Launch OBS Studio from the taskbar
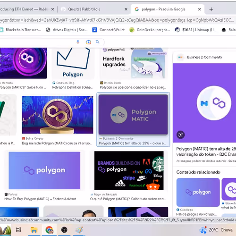Image resolution: width=236 pixels, height=236 pixels. (64, 230)
